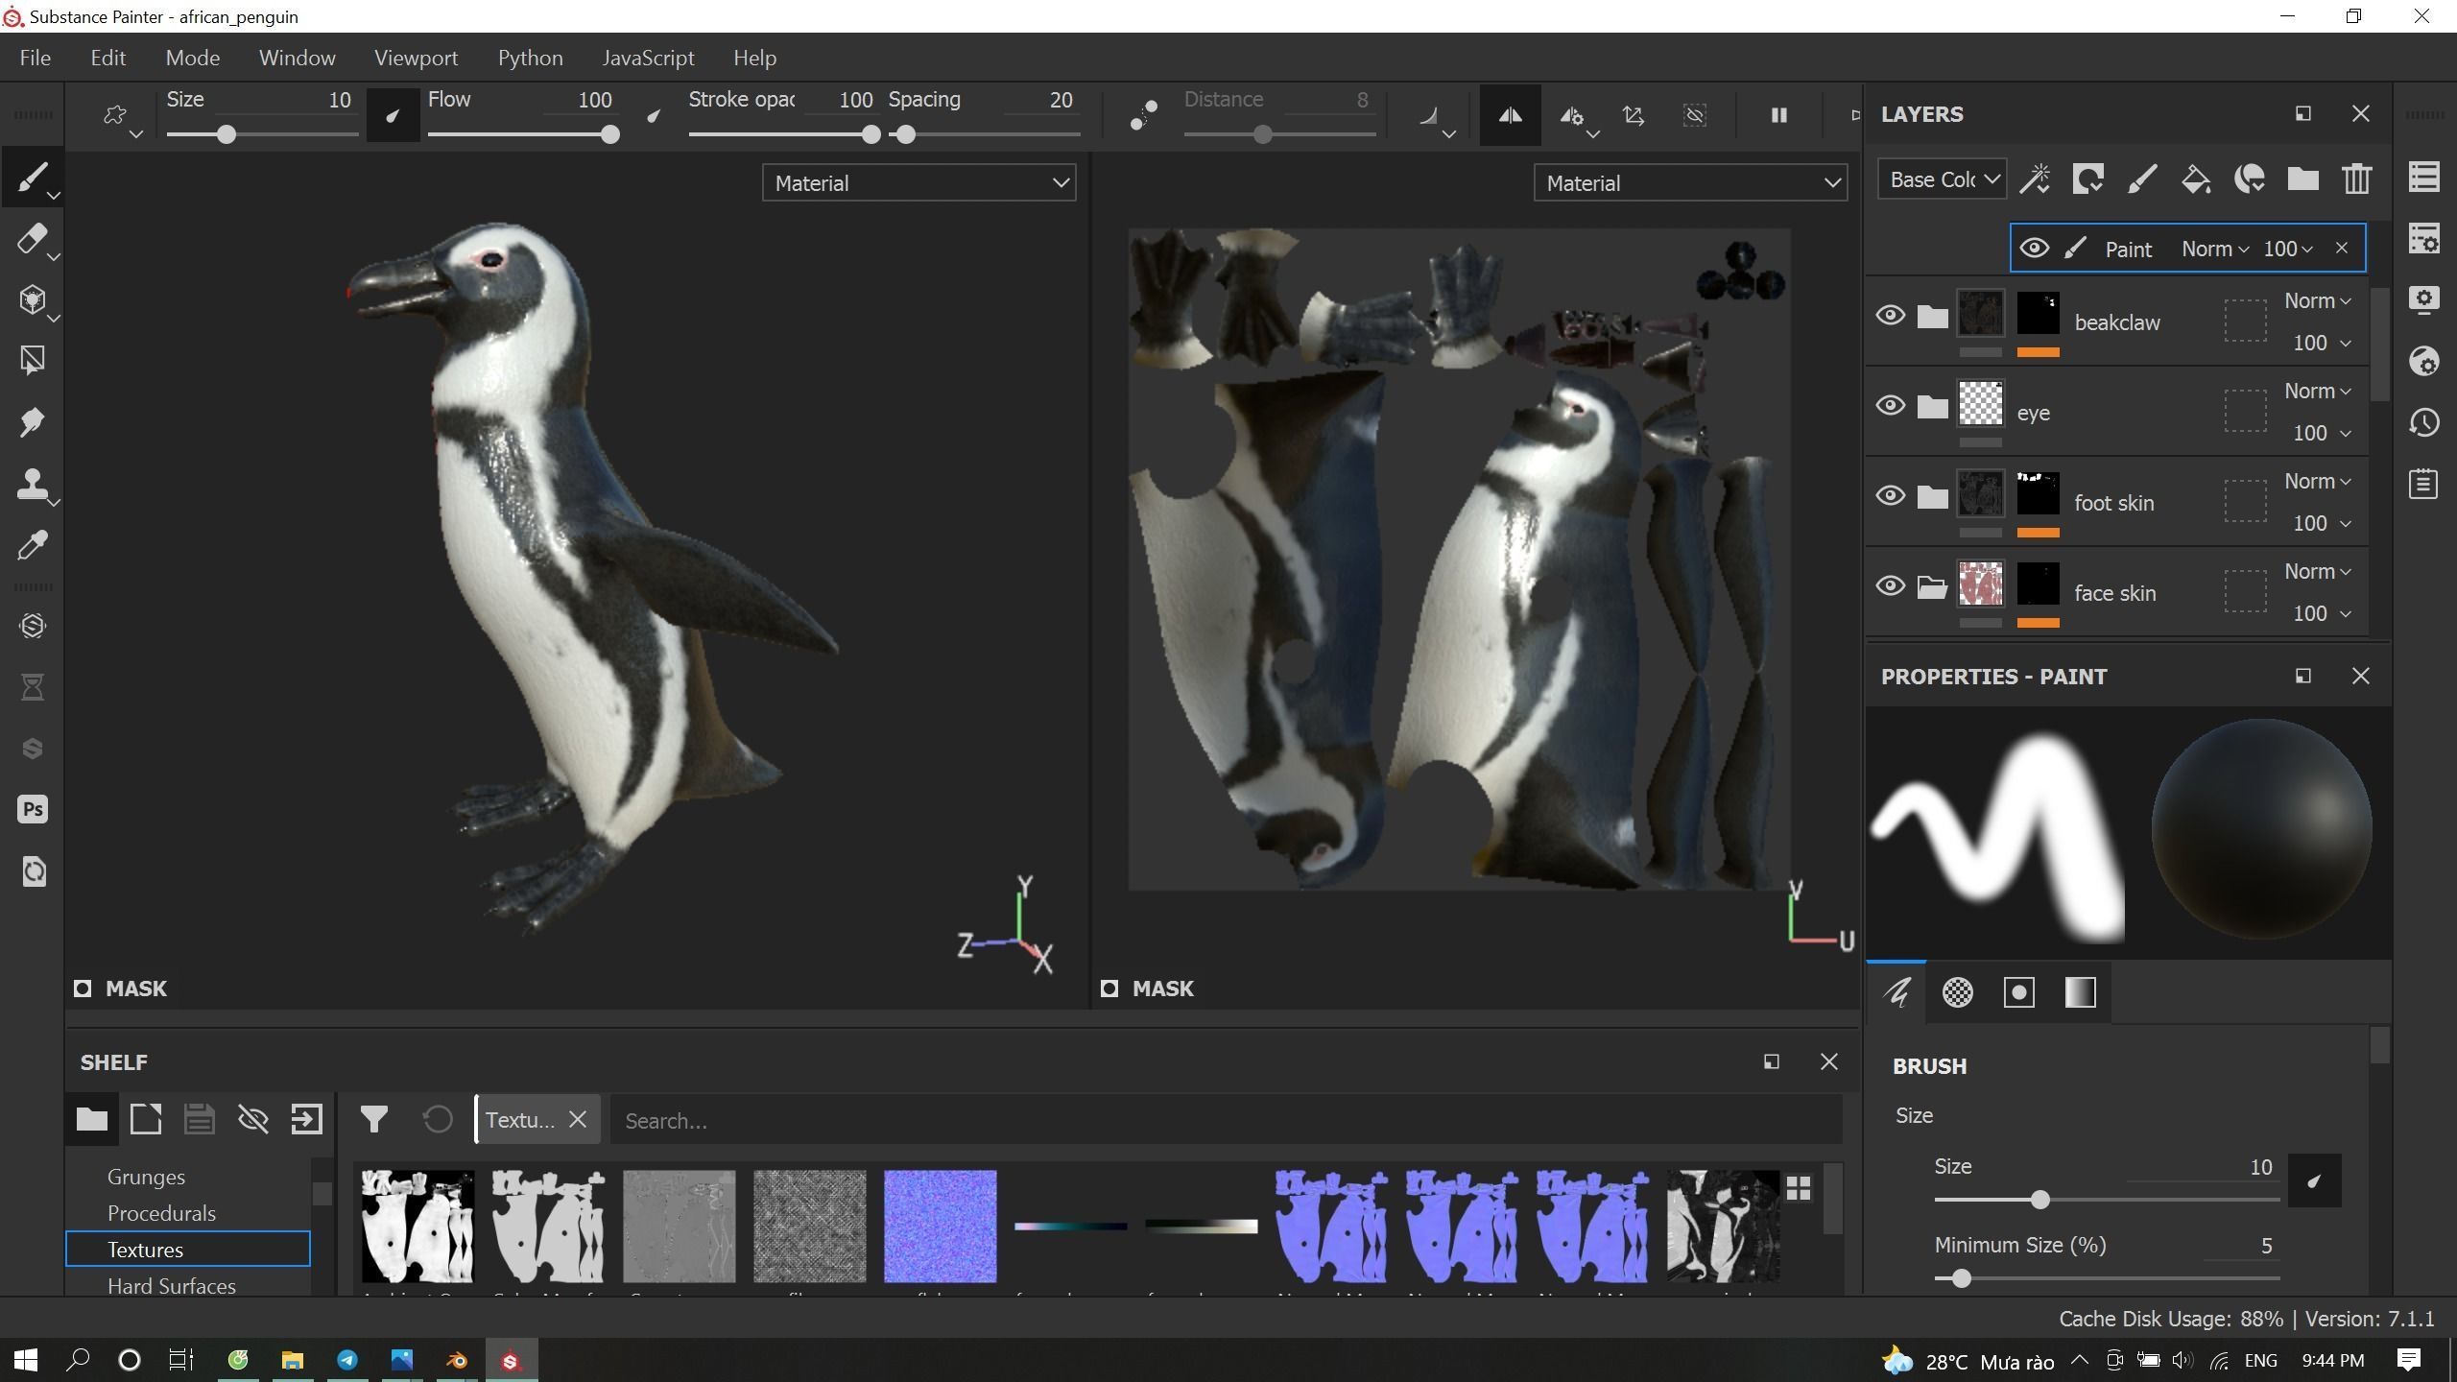Screen dimensions: 2457x1382
Task: Toggle visibility of the Paint effect
Action: 2034,249
